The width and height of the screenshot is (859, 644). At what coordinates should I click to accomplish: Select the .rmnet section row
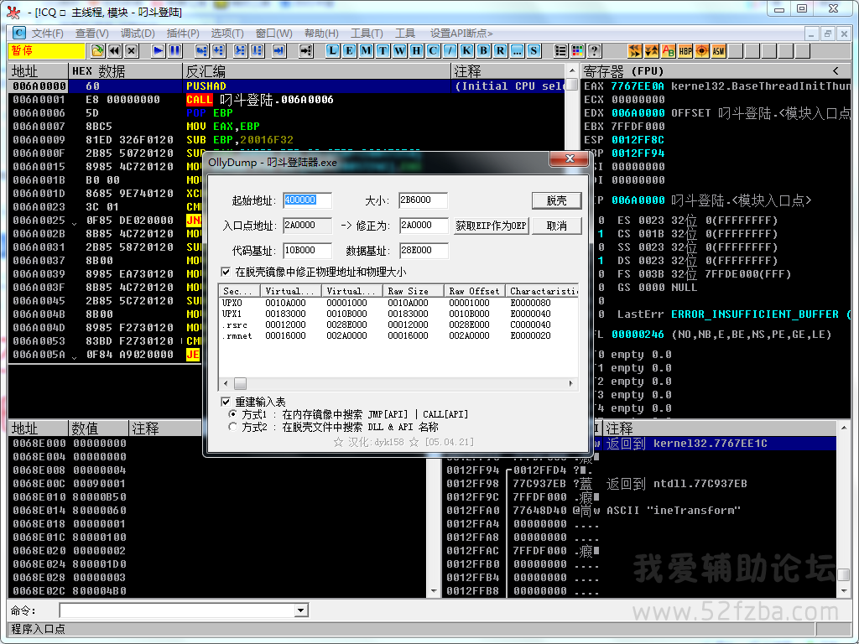point(398,335)
